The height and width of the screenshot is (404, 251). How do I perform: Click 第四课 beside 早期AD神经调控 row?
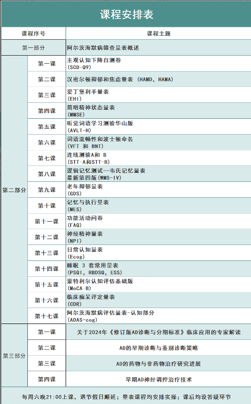47,379
